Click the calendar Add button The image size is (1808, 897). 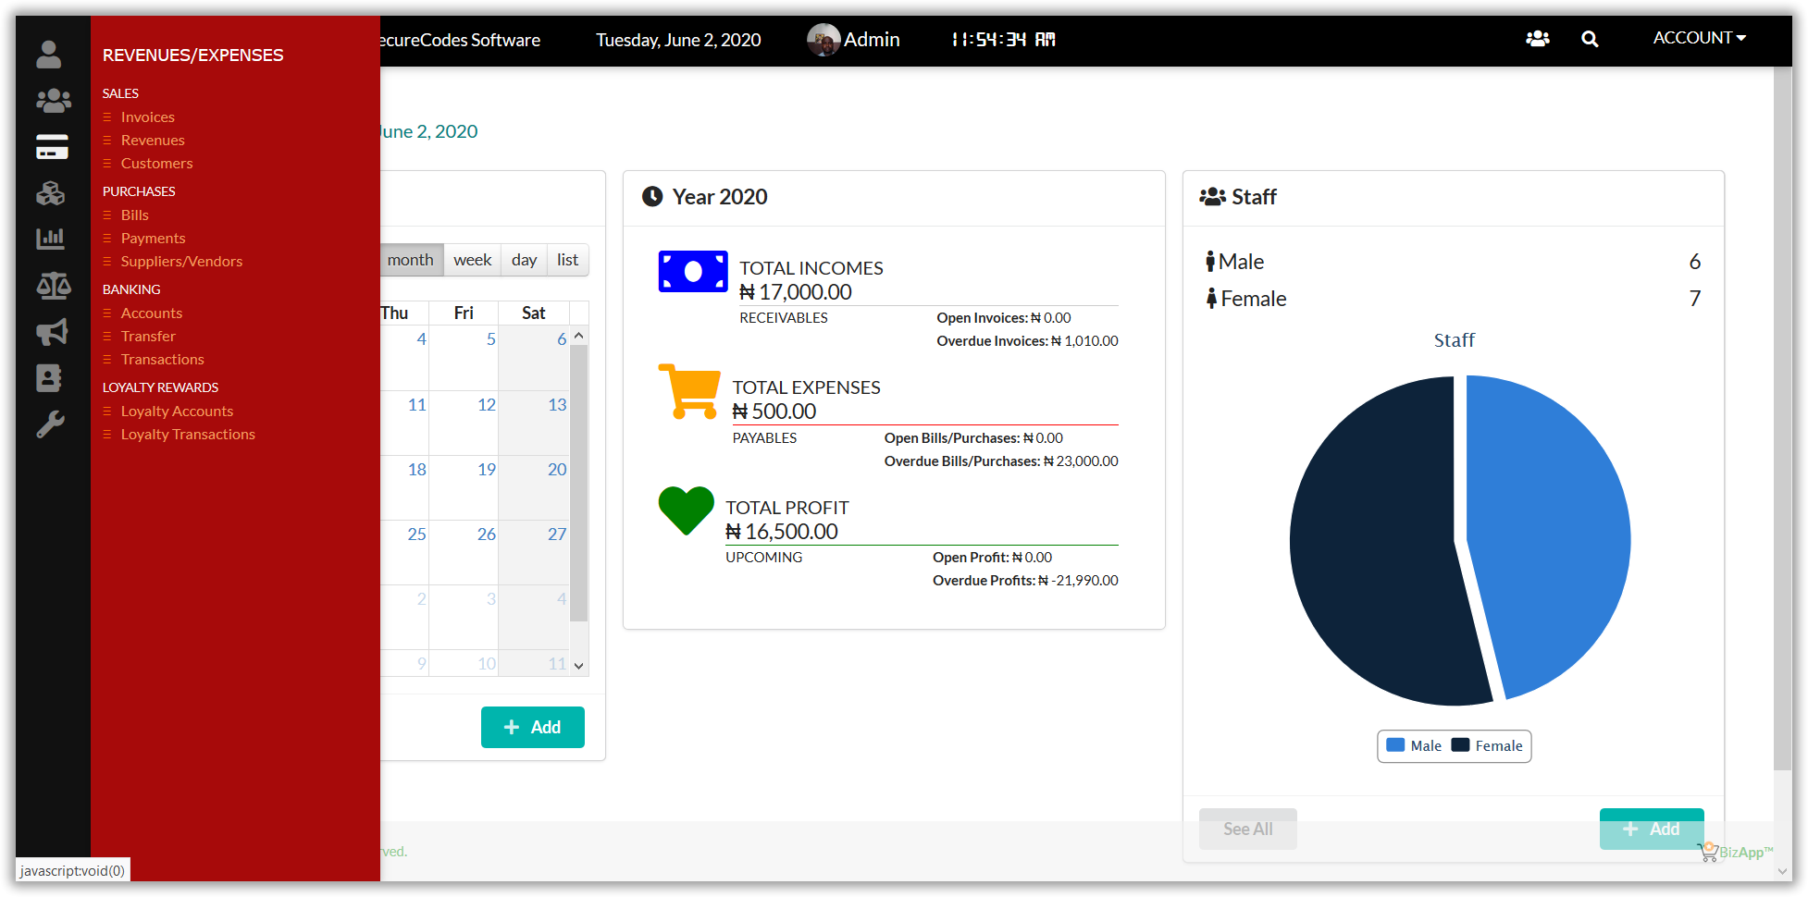click(x=532, y=728)
